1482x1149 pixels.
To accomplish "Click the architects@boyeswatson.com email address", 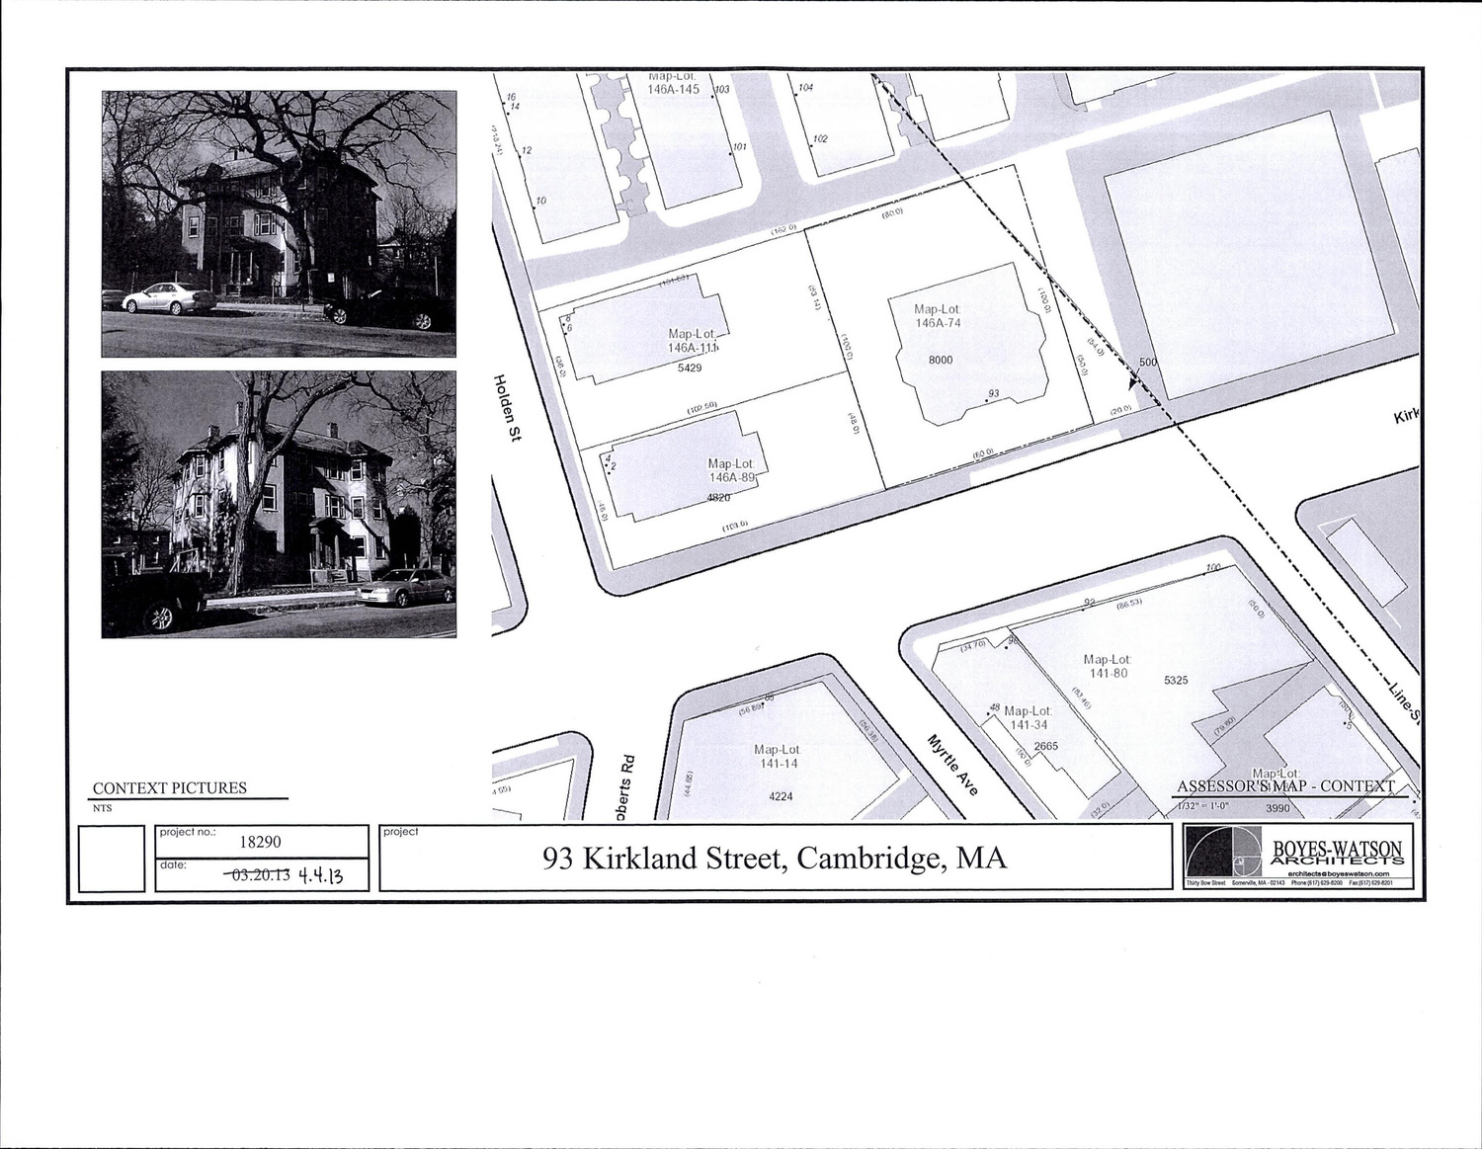I will pyautogui.click(x=1339, y=873).
